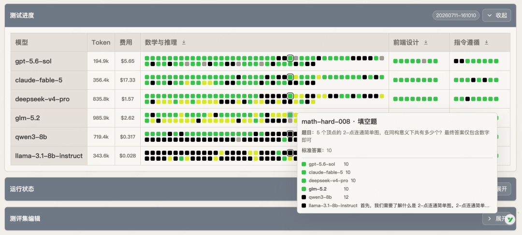This screenshot has width=522, height=235.
Task: Click the $0.028 cost cell
Action: point(128,156)
